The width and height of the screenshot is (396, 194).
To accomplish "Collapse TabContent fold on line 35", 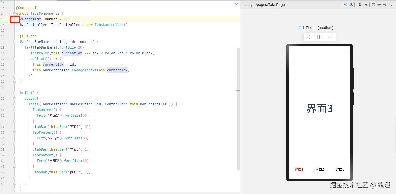I will point(14,132).
